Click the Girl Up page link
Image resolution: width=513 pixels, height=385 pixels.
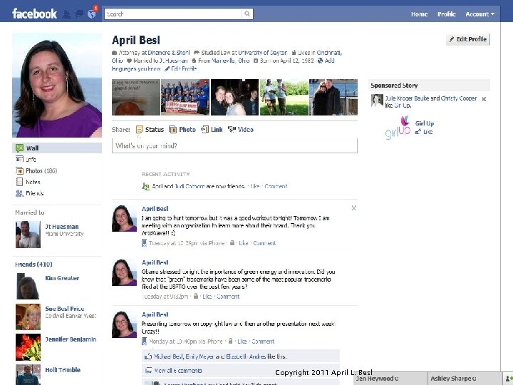point(425,123)
